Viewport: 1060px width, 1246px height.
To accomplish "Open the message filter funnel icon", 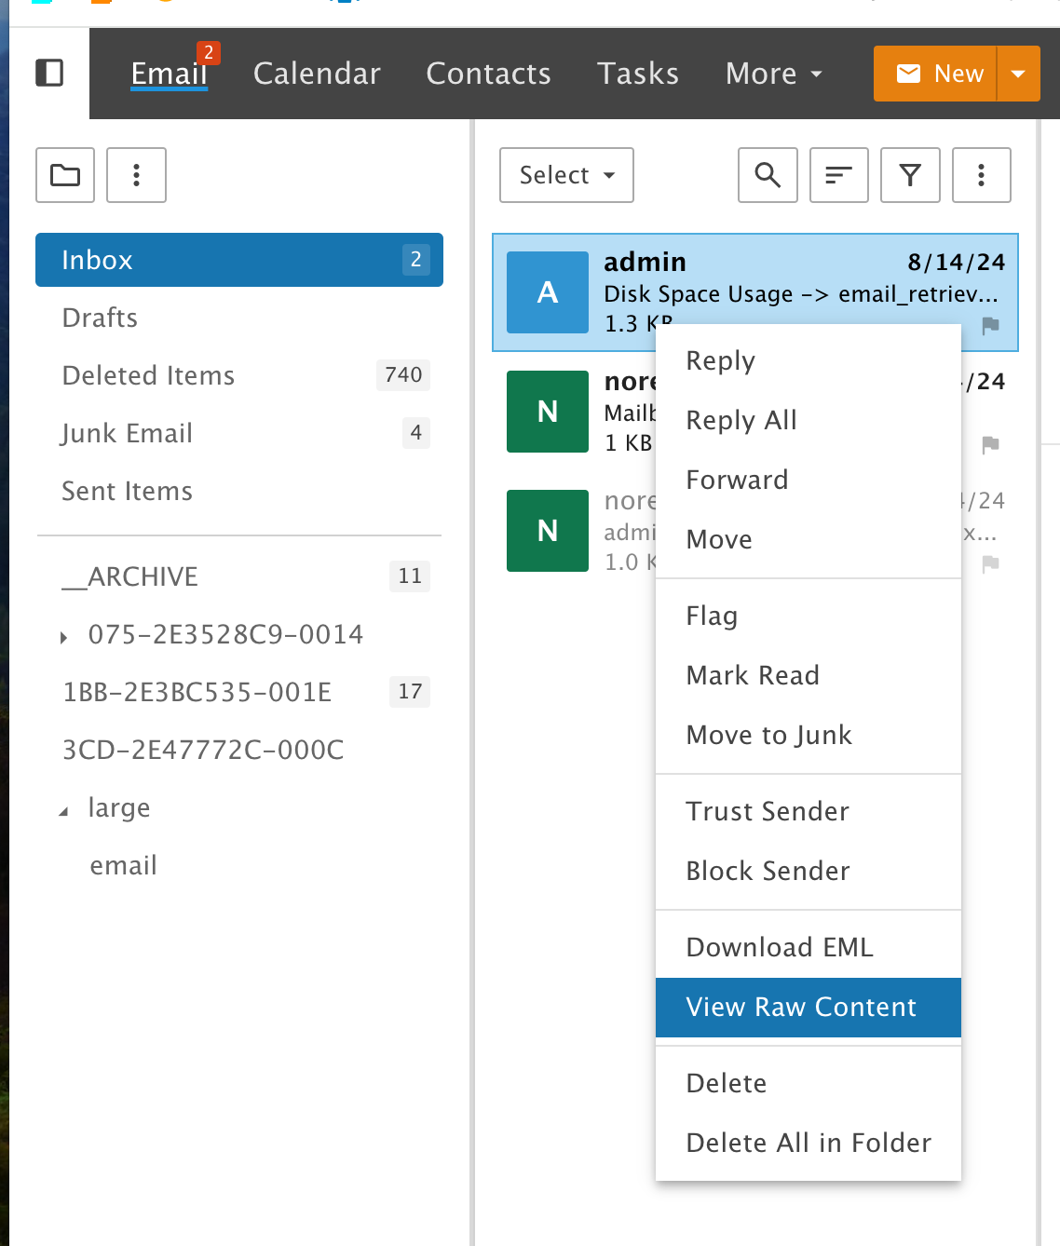I will (910, 175).
